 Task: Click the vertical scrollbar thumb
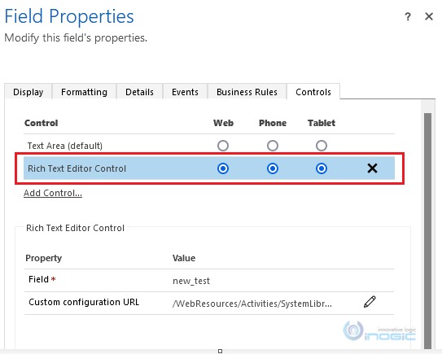click(427, 231)
